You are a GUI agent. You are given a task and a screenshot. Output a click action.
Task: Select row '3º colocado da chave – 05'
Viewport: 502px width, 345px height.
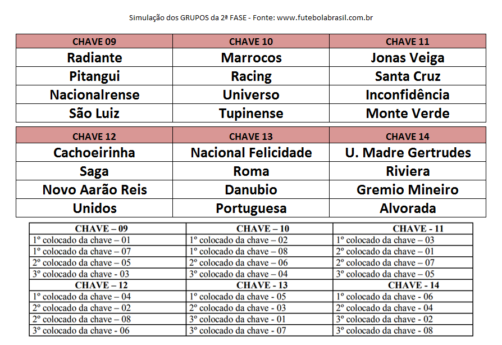pos(403,274)
